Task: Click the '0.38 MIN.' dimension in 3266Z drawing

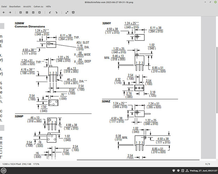Action: coord(121,137)
